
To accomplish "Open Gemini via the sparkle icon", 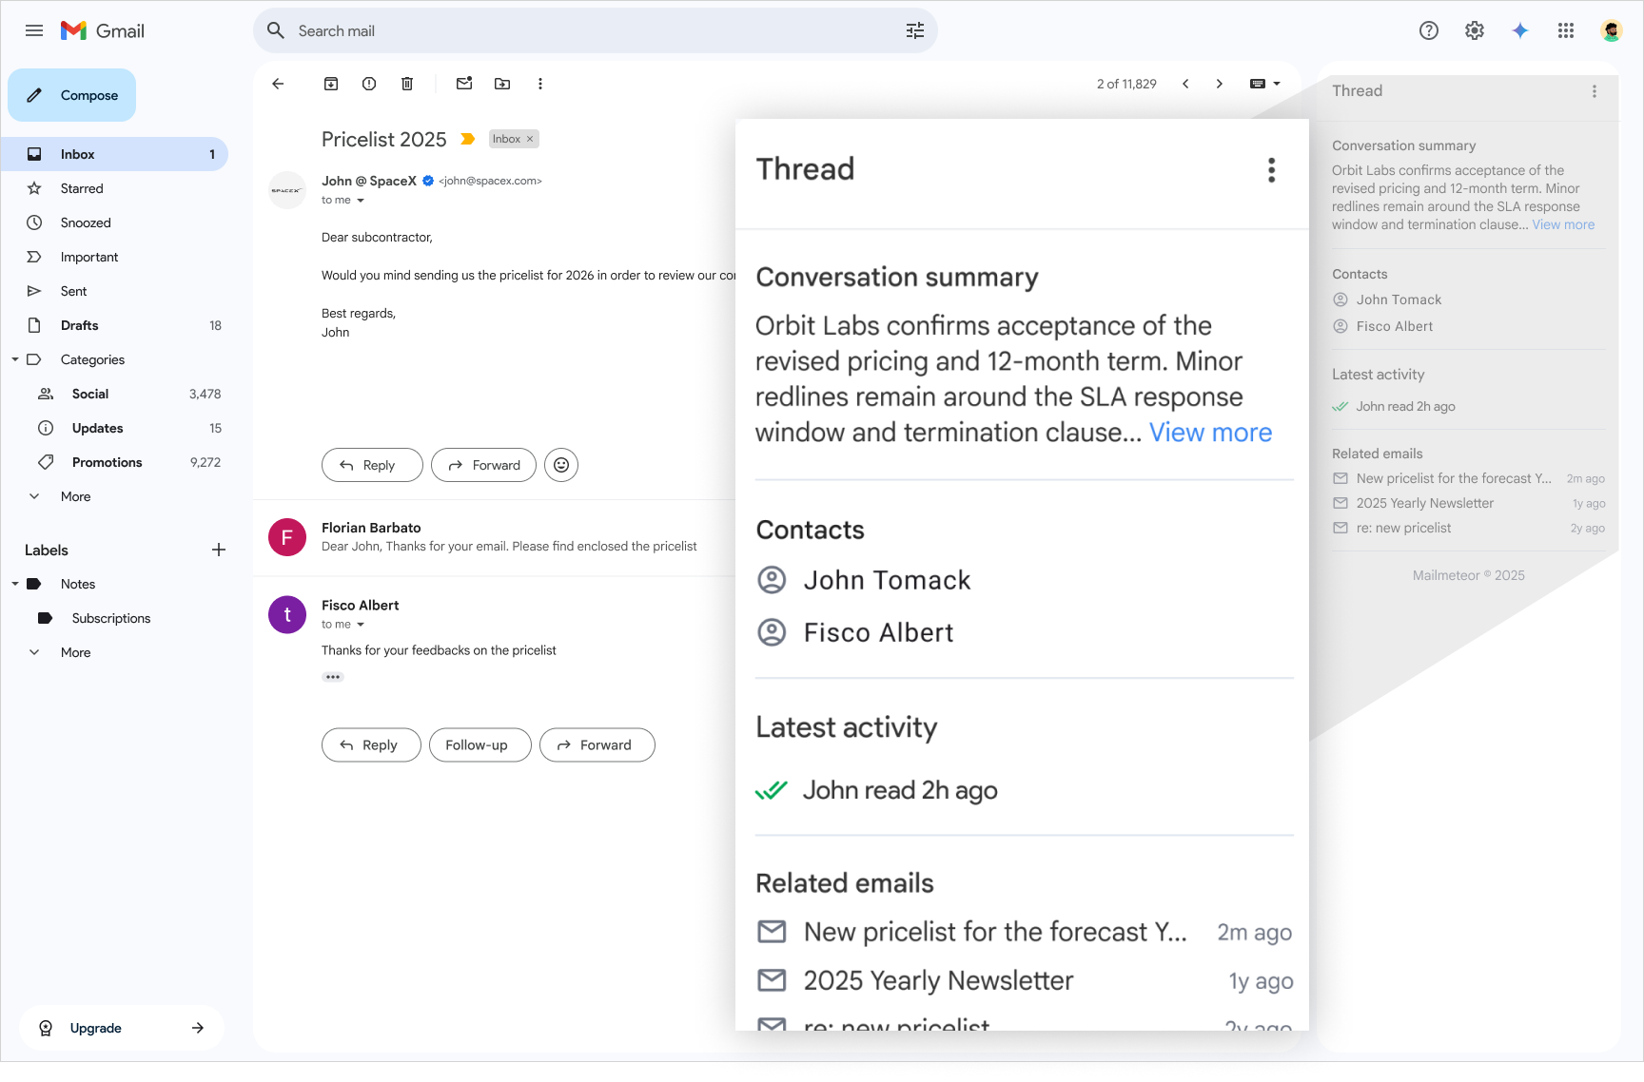I will pos(1519,30).
